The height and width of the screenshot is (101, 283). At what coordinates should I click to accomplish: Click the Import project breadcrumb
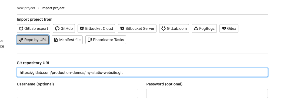[53, 8]
